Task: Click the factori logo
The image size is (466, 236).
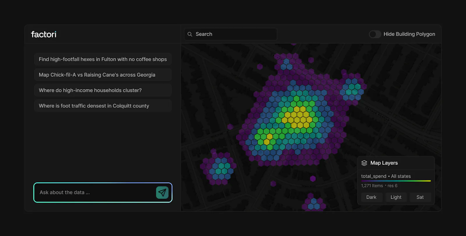Action: 44,34
